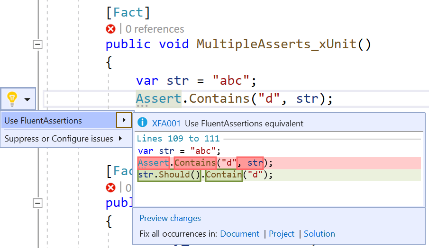Select the Use FluentAssertions menu item

[x=43, y=121]
